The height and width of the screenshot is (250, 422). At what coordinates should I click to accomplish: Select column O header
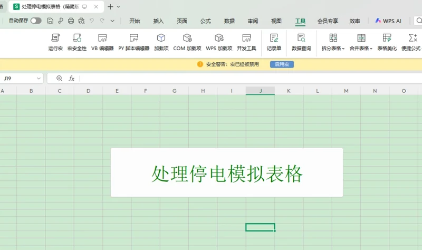[x=404, y=91]
